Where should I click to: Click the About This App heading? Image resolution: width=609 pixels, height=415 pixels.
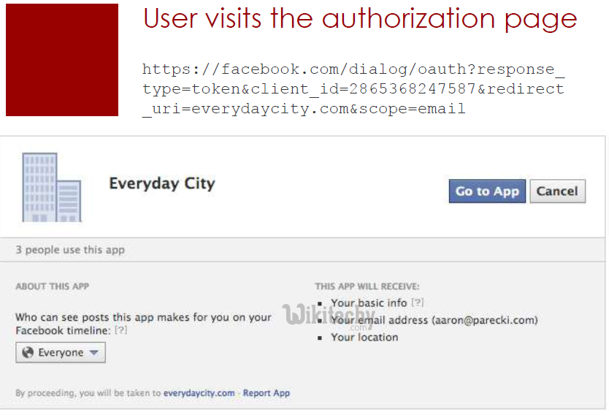(x=53, y=286)
